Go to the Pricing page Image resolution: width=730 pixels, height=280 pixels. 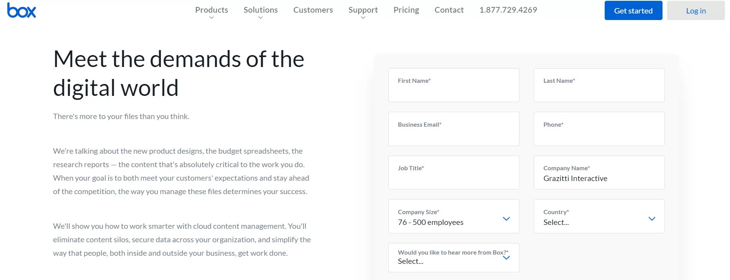coord(406,10)
